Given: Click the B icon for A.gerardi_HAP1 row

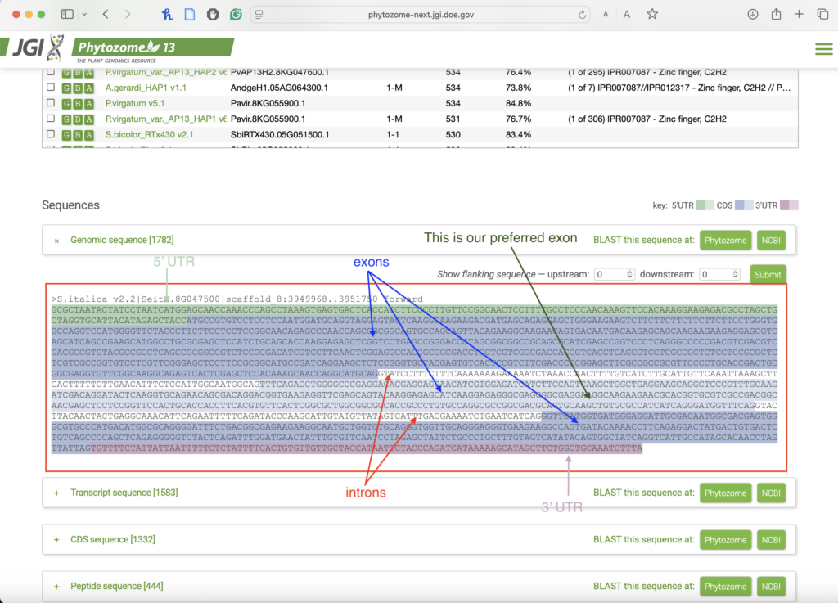Looking at the screenshot, I should 78,88.
